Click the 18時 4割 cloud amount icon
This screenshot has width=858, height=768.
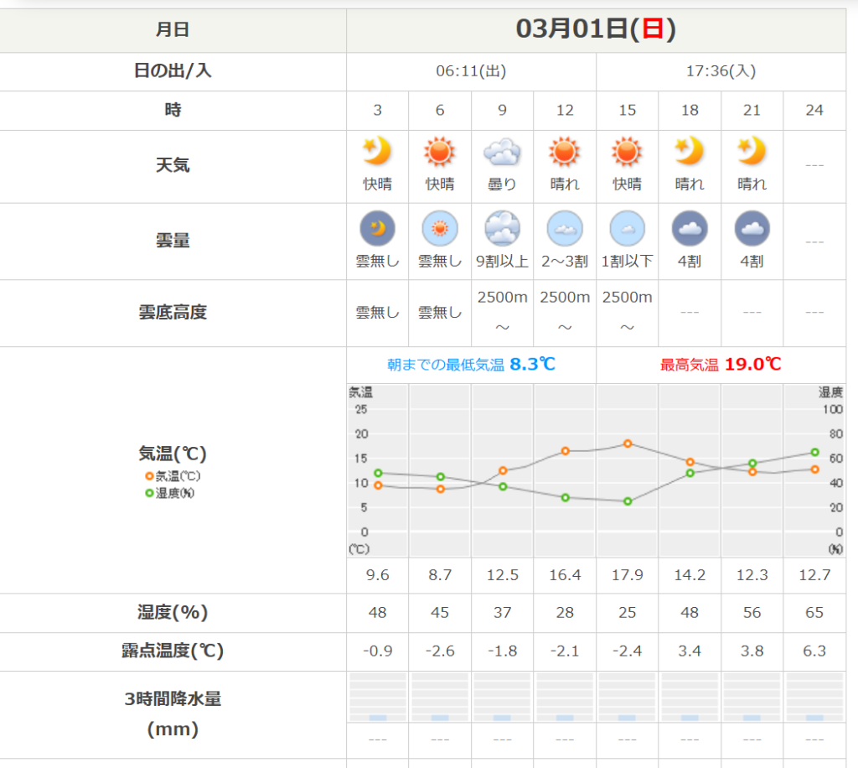tap(690, 228)
